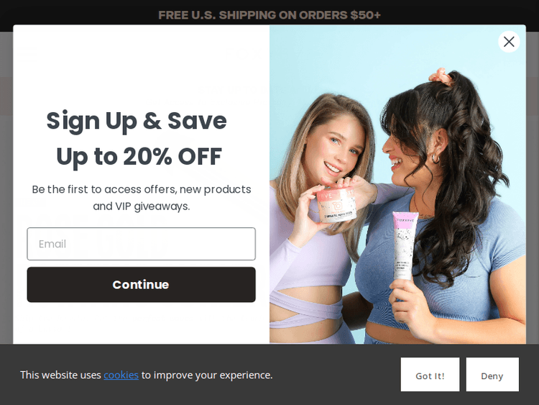This screenshot has width=539, height=405.
Task: Click the 'and VIP giveaways.' text line
Action: pyautogui.click(x=142, y=206)
